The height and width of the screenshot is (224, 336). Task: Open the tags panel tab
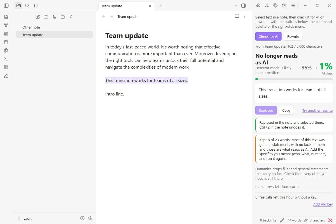(276, 6)
